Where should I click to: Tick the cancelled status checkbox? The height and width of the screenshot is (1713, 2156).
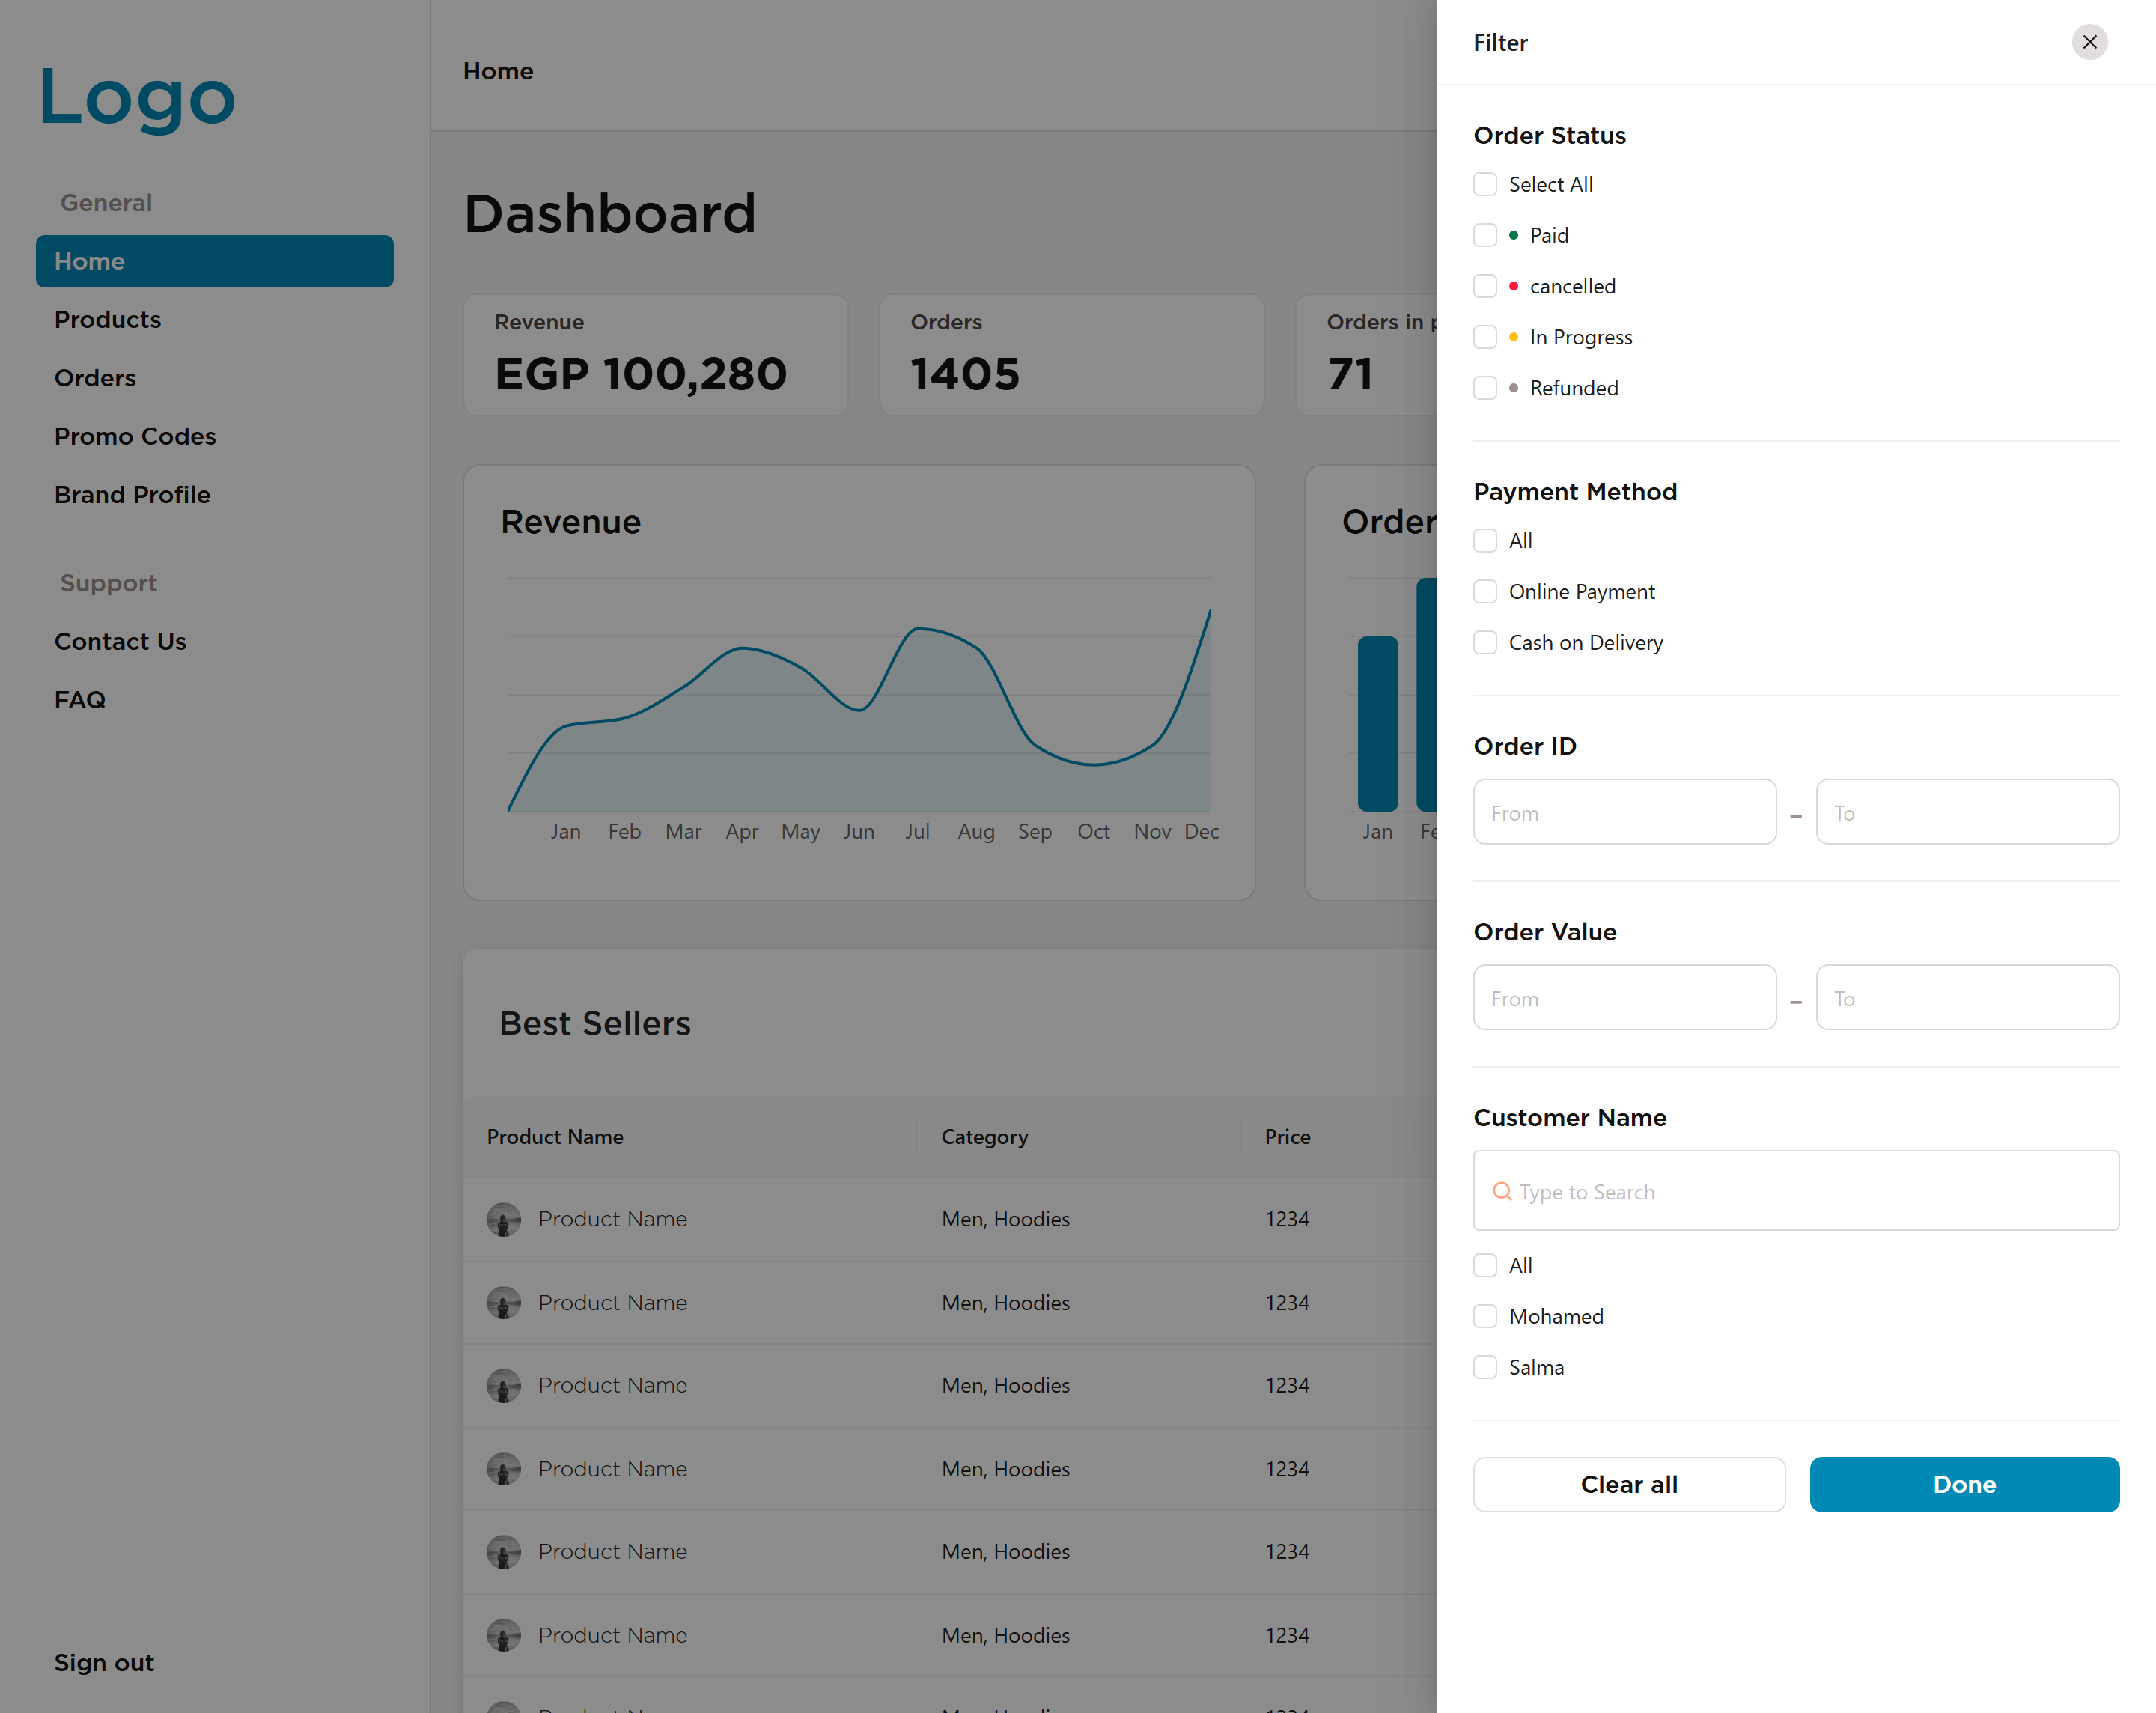click(1485, 286)
